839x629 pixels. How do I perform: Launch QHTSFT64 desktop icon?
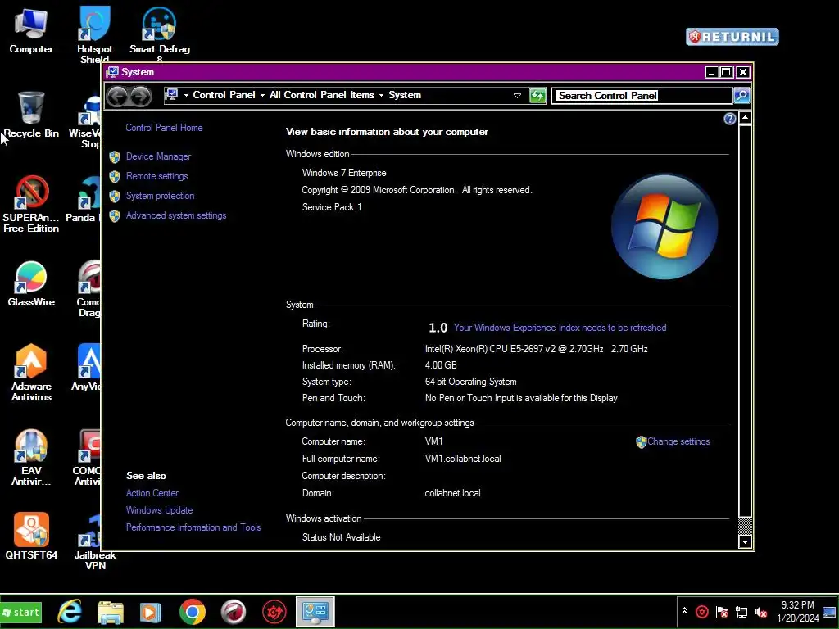tap(31, 536)
